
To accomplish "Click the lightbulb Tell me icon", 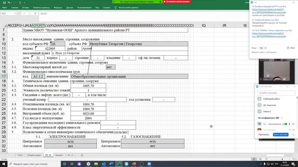I will coord(115,7).
